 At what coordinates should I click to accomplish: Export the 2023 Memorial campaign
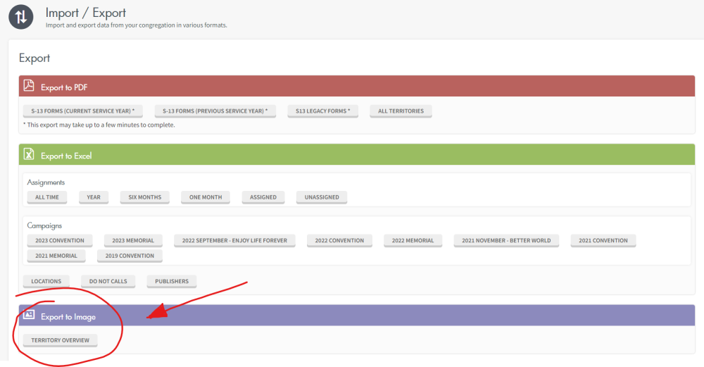pyautogui.click(x=133, y=241)
